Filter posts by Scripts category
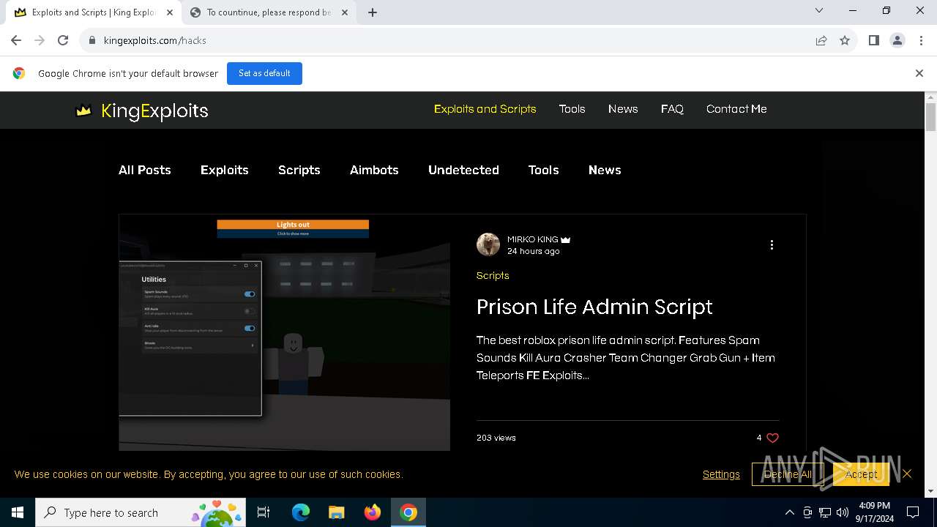Screen dimensions: 937x527 click(299, 170)
